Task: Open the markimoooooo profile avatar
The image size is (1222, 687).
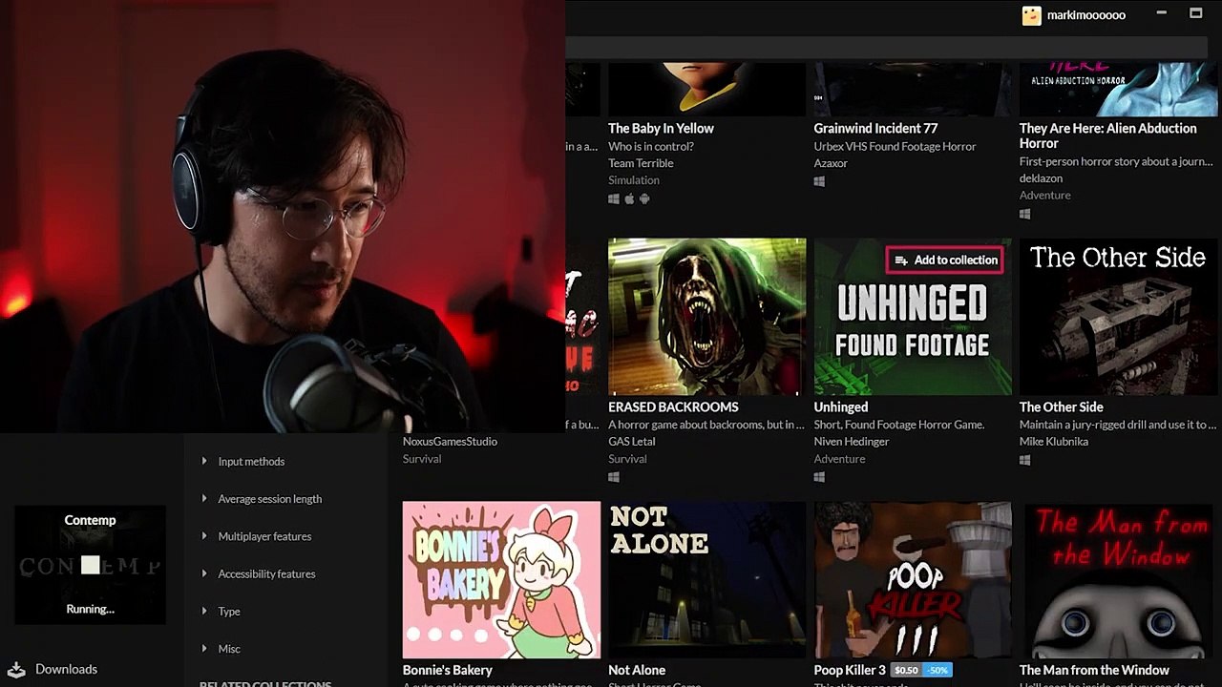Action: tap(1031, 15)
